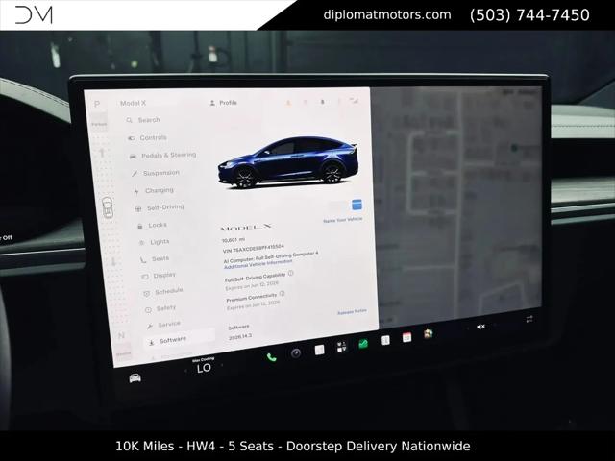The height and width of the screenshot is (461, 615).
Task: Click the Name Your Vehicle link
Action: point(342,220)
